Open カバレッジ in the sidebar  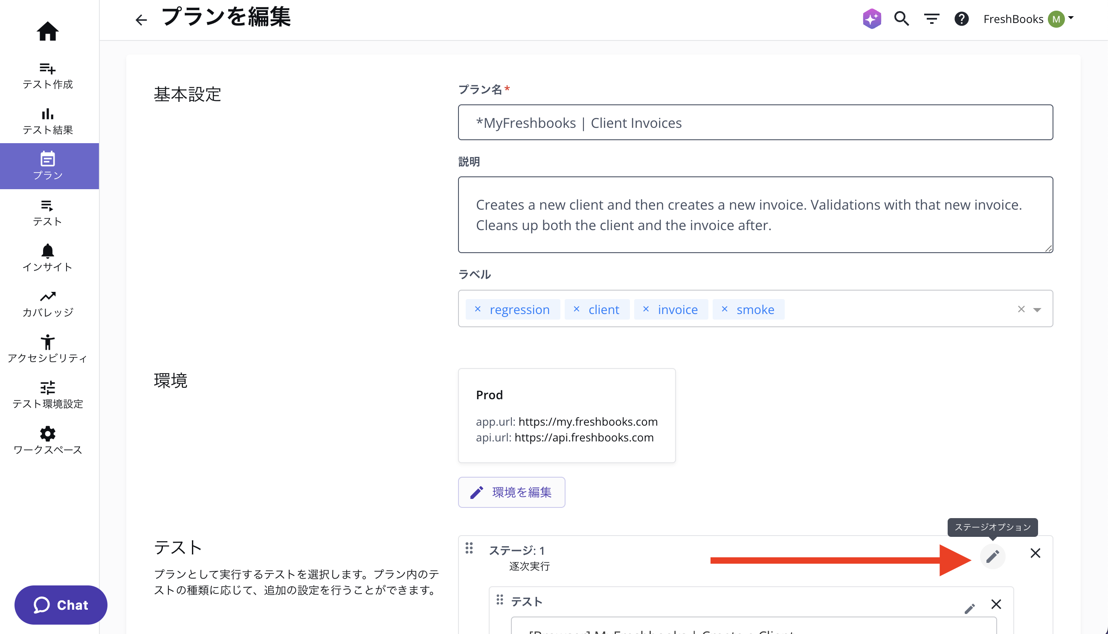[47, 303]
